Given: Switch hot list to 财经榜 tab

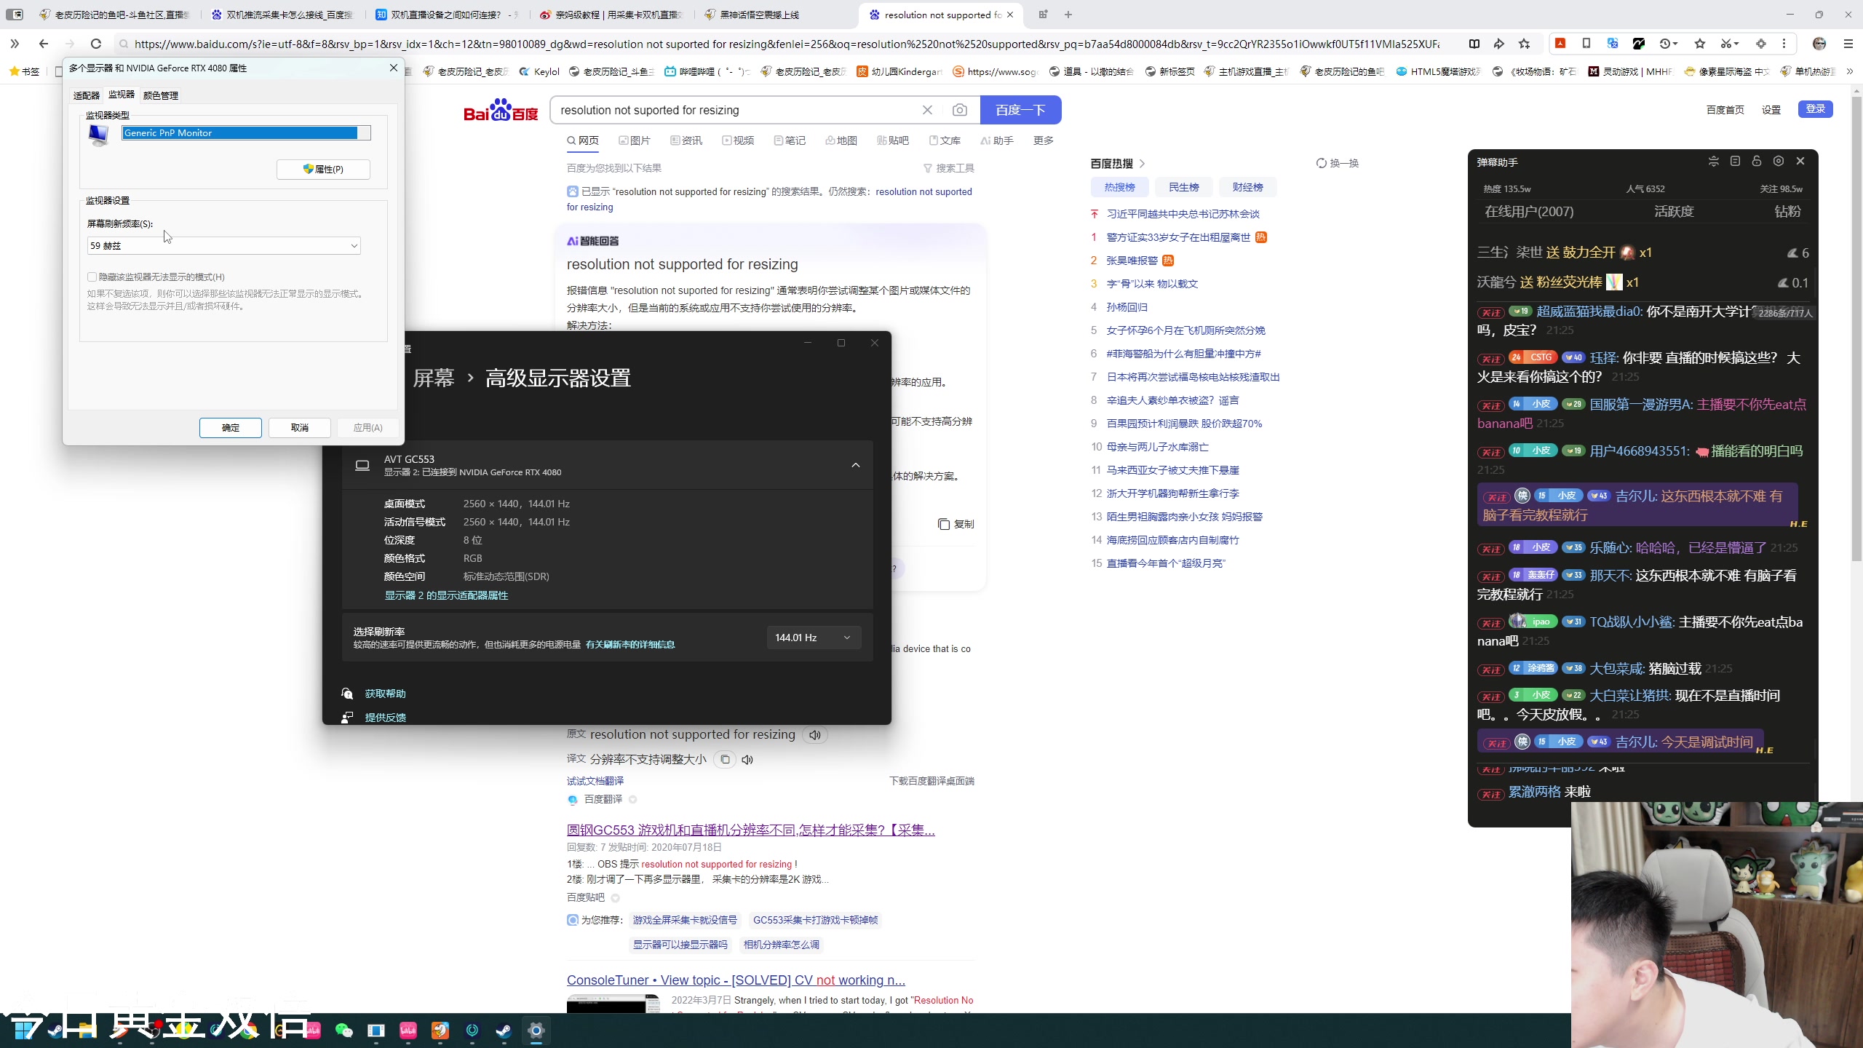Looking at the screenshot, I should [1248, 187].
